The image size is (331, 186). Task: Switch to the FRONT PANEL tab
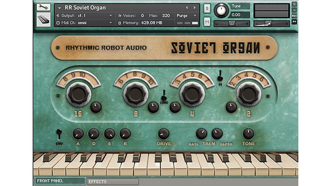[60, 181]
